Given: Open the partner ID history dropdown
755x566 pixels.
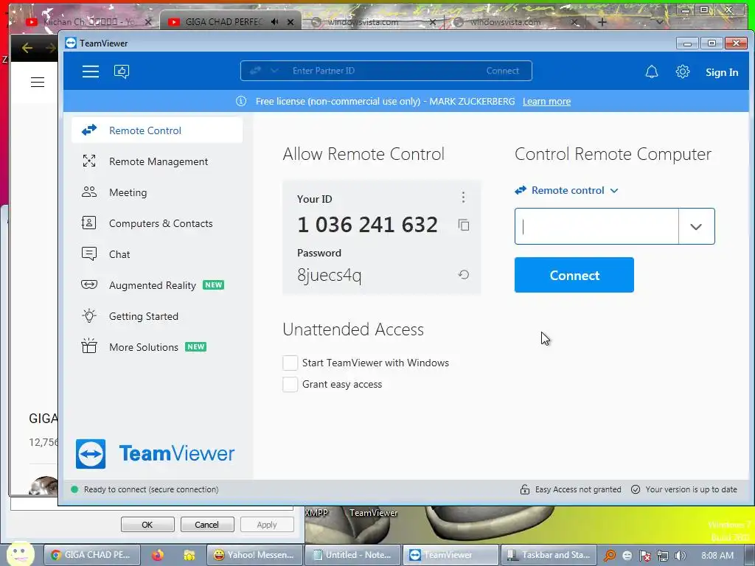Looking at the screenshot, I should click(696, 226).
